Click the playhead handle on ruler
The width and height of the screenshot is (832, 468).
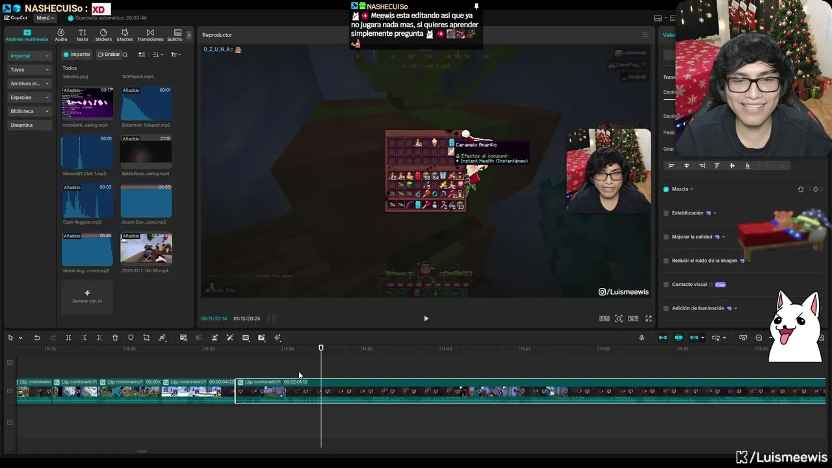pyautogui.click(x=321, y=348)
